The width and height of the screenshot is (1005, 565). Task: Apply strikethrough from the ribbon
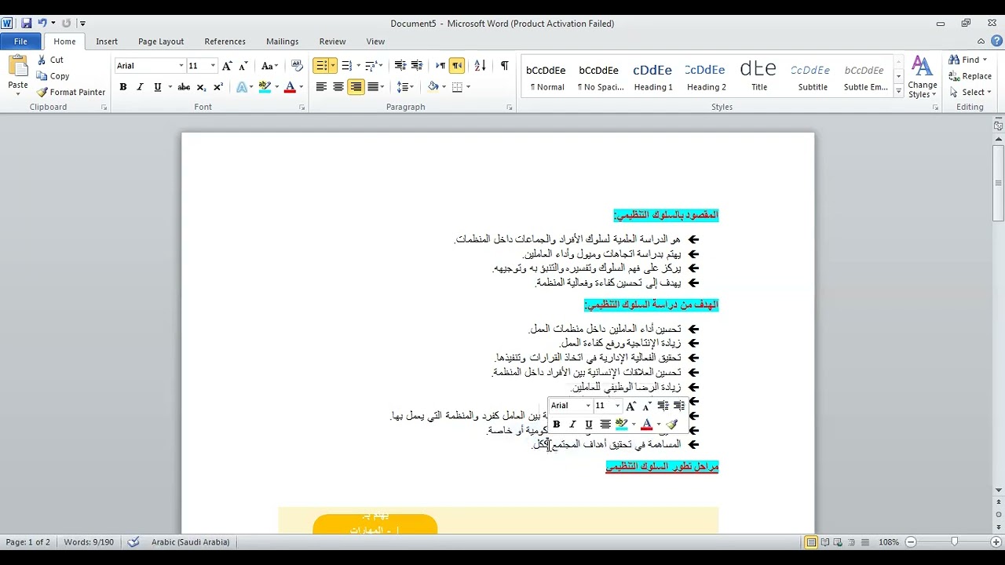[184, 87]
